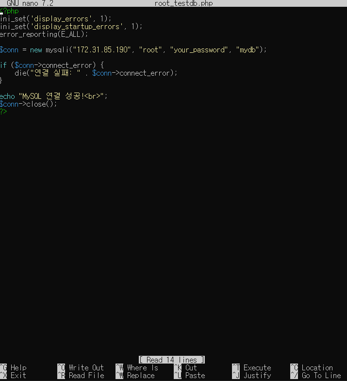Click the die("연결 실패: " statement
The height and width of the screenshot is (381, 347).
pos(96,73)
